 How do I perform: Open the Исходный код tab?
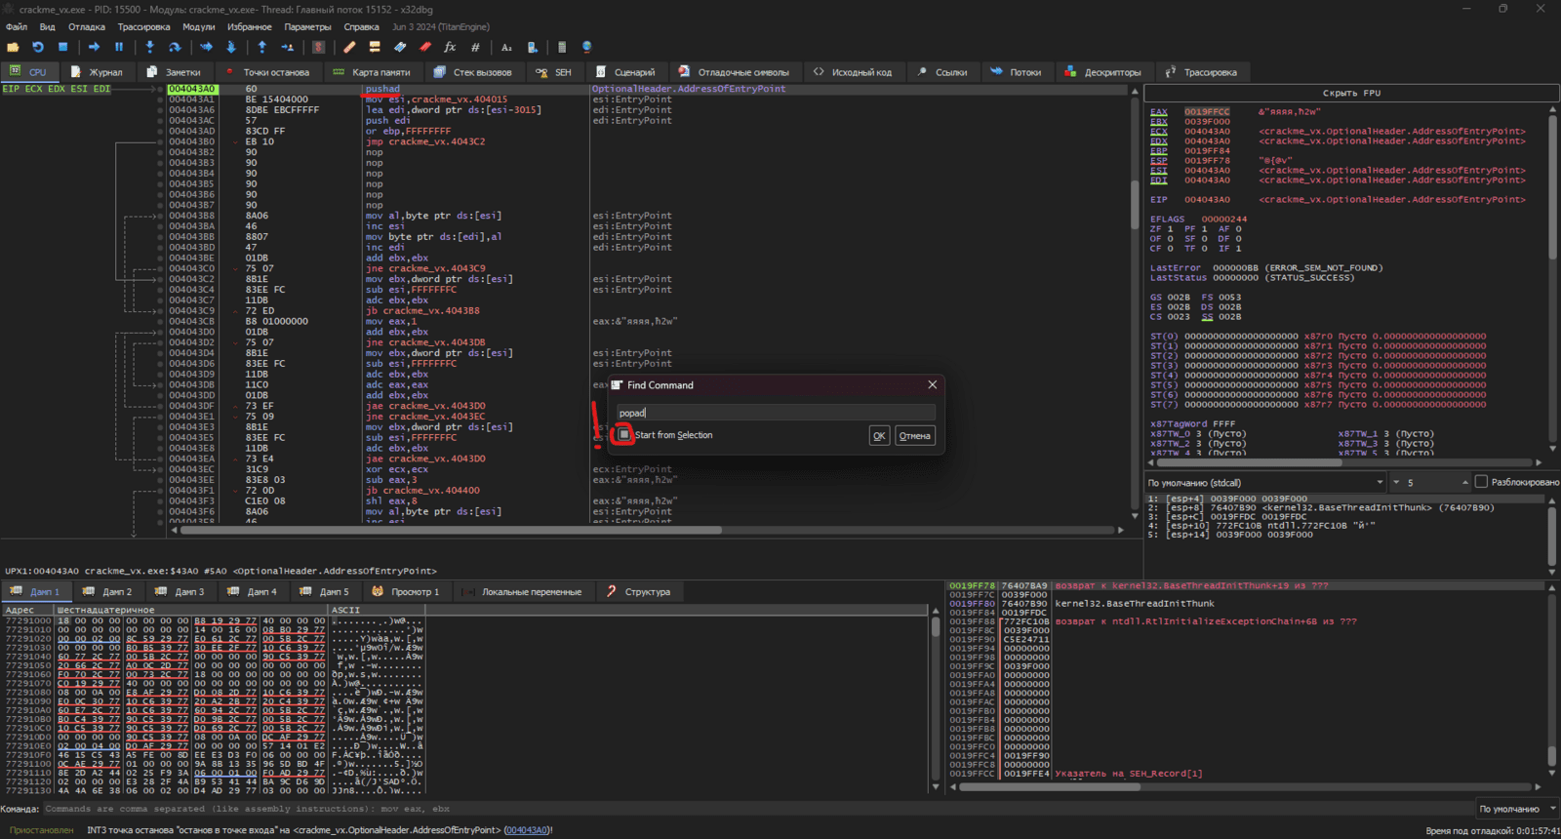[853, 72]
